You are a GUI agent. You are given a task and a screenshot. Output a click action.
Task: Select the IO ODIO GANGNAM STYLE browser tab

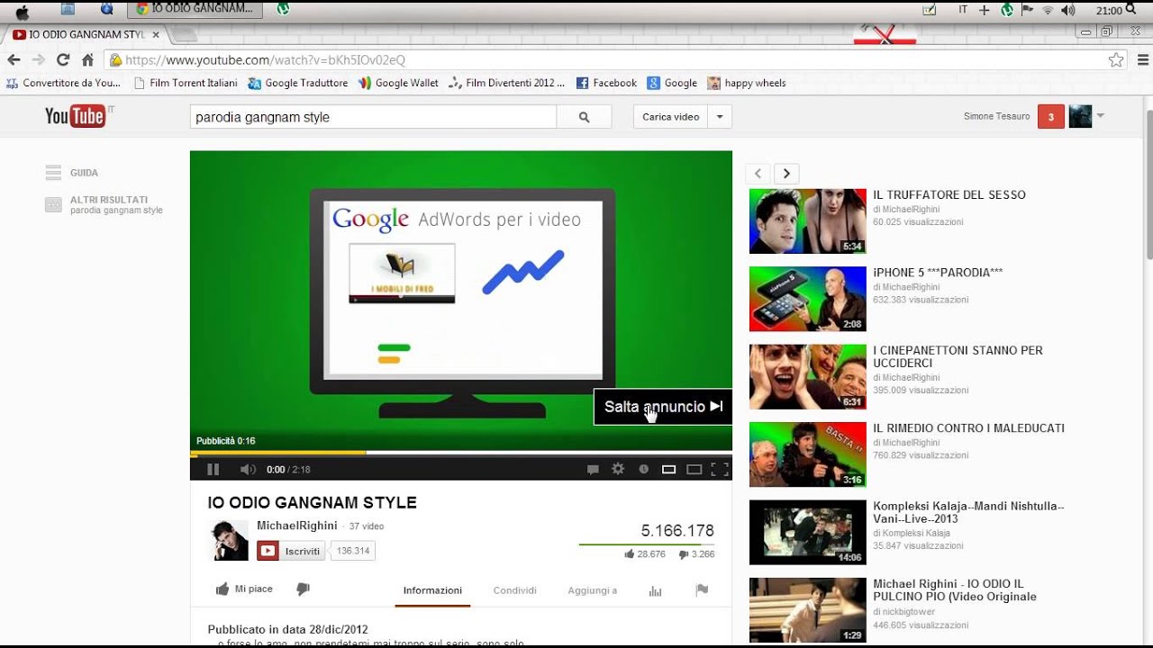coord(86,34)
